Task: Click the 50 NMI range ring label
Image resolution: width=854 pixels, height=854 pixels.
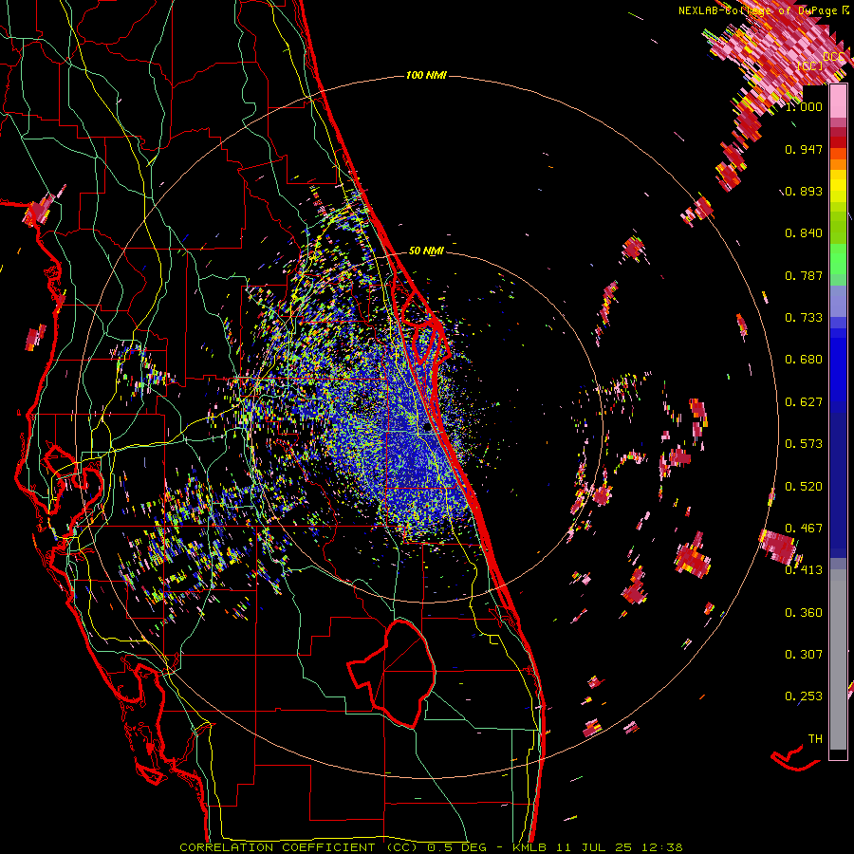Action: 426,251
